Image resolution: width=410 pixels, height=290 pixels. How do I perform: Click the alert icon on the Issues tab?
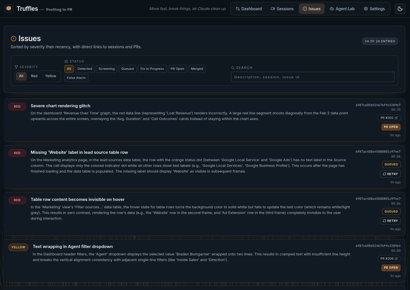[x=305, y=9]
